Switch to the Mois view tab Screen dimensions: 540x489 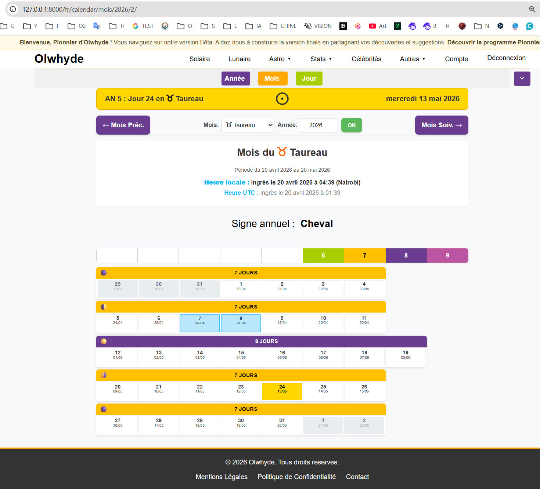(273, 79)
